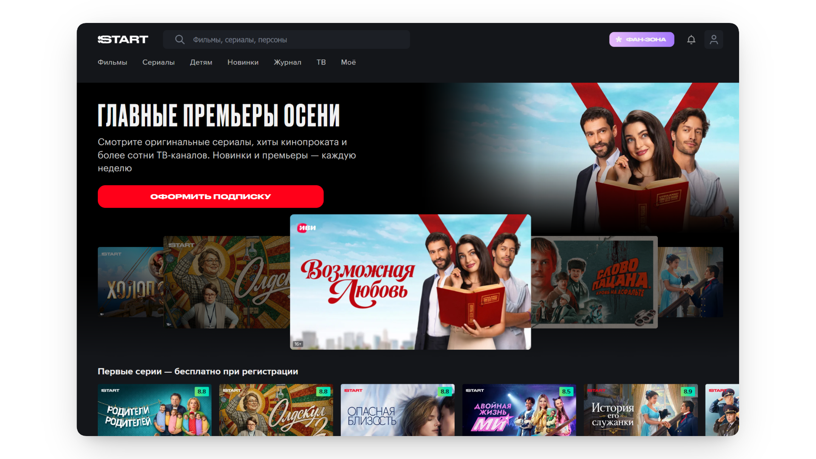Click the 8.5 rating badge on Двойная жизнь

point(566,391)
